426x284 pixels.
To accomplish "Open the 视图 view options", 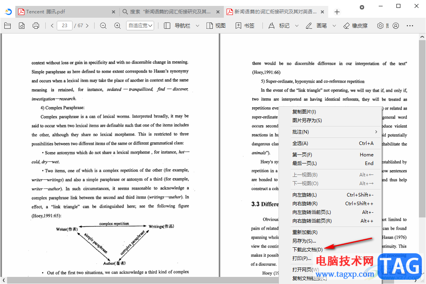I will tap(216, 26).
